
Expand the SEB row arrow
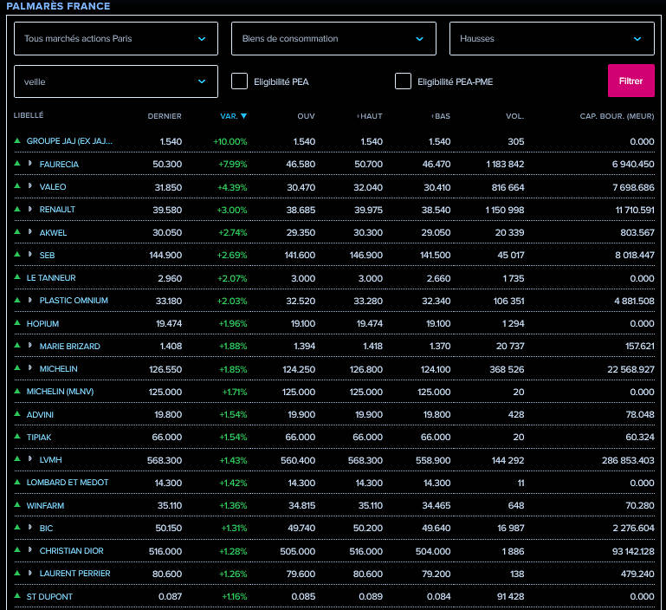click(x=29, y=254)
